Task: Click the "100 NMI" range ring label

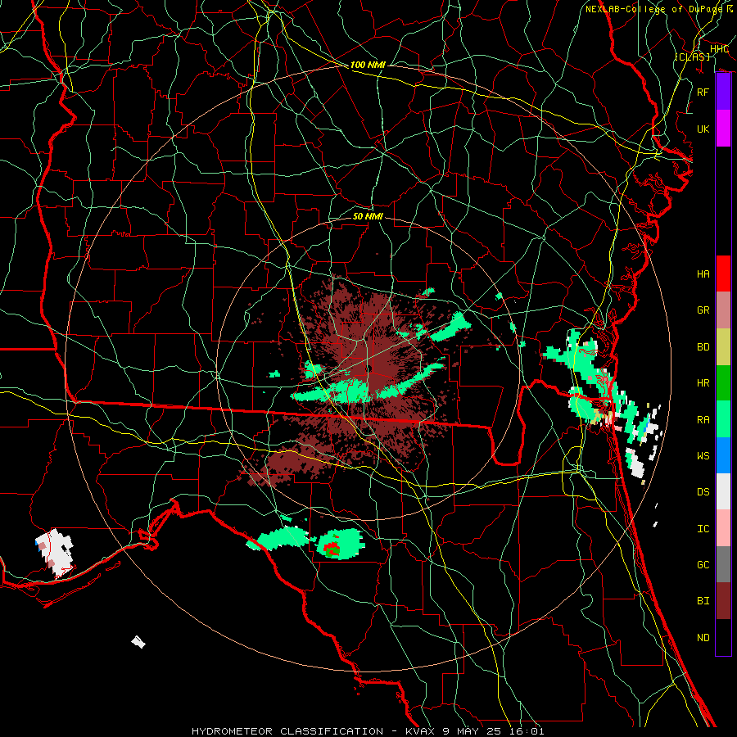Action: click(368, 65)
